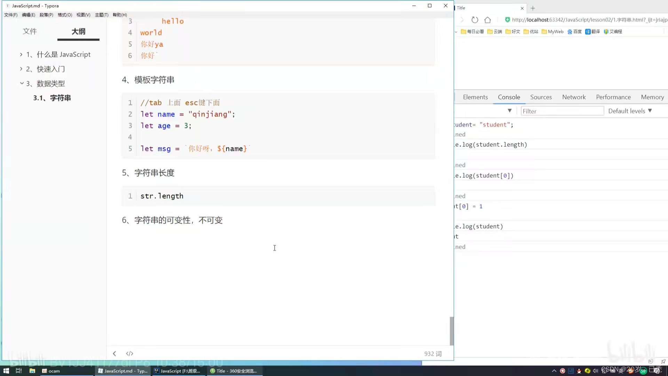
Task: Open the 格式(O) menu
Action: tap(65, 15)
